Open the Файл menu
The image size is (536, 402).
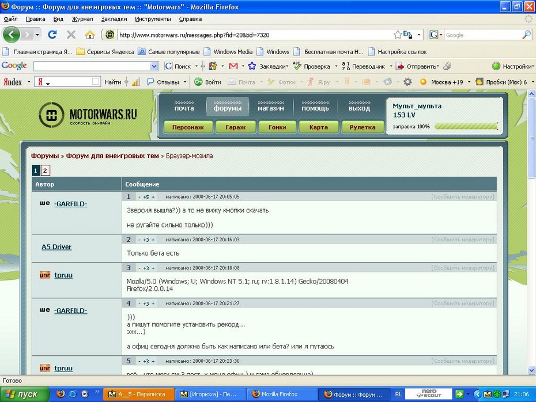click(10, 19)
